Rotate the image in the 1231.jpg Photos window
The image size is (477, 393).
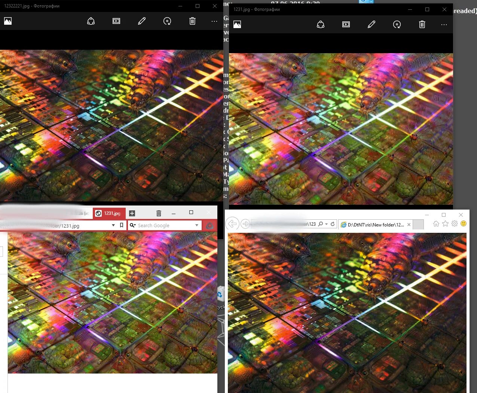(397, 24)
